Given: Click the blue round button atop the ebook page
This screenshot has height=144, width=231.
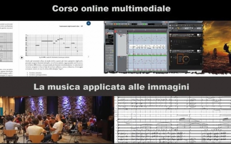Looking at the screenshot, I should (x=89, y=23).
